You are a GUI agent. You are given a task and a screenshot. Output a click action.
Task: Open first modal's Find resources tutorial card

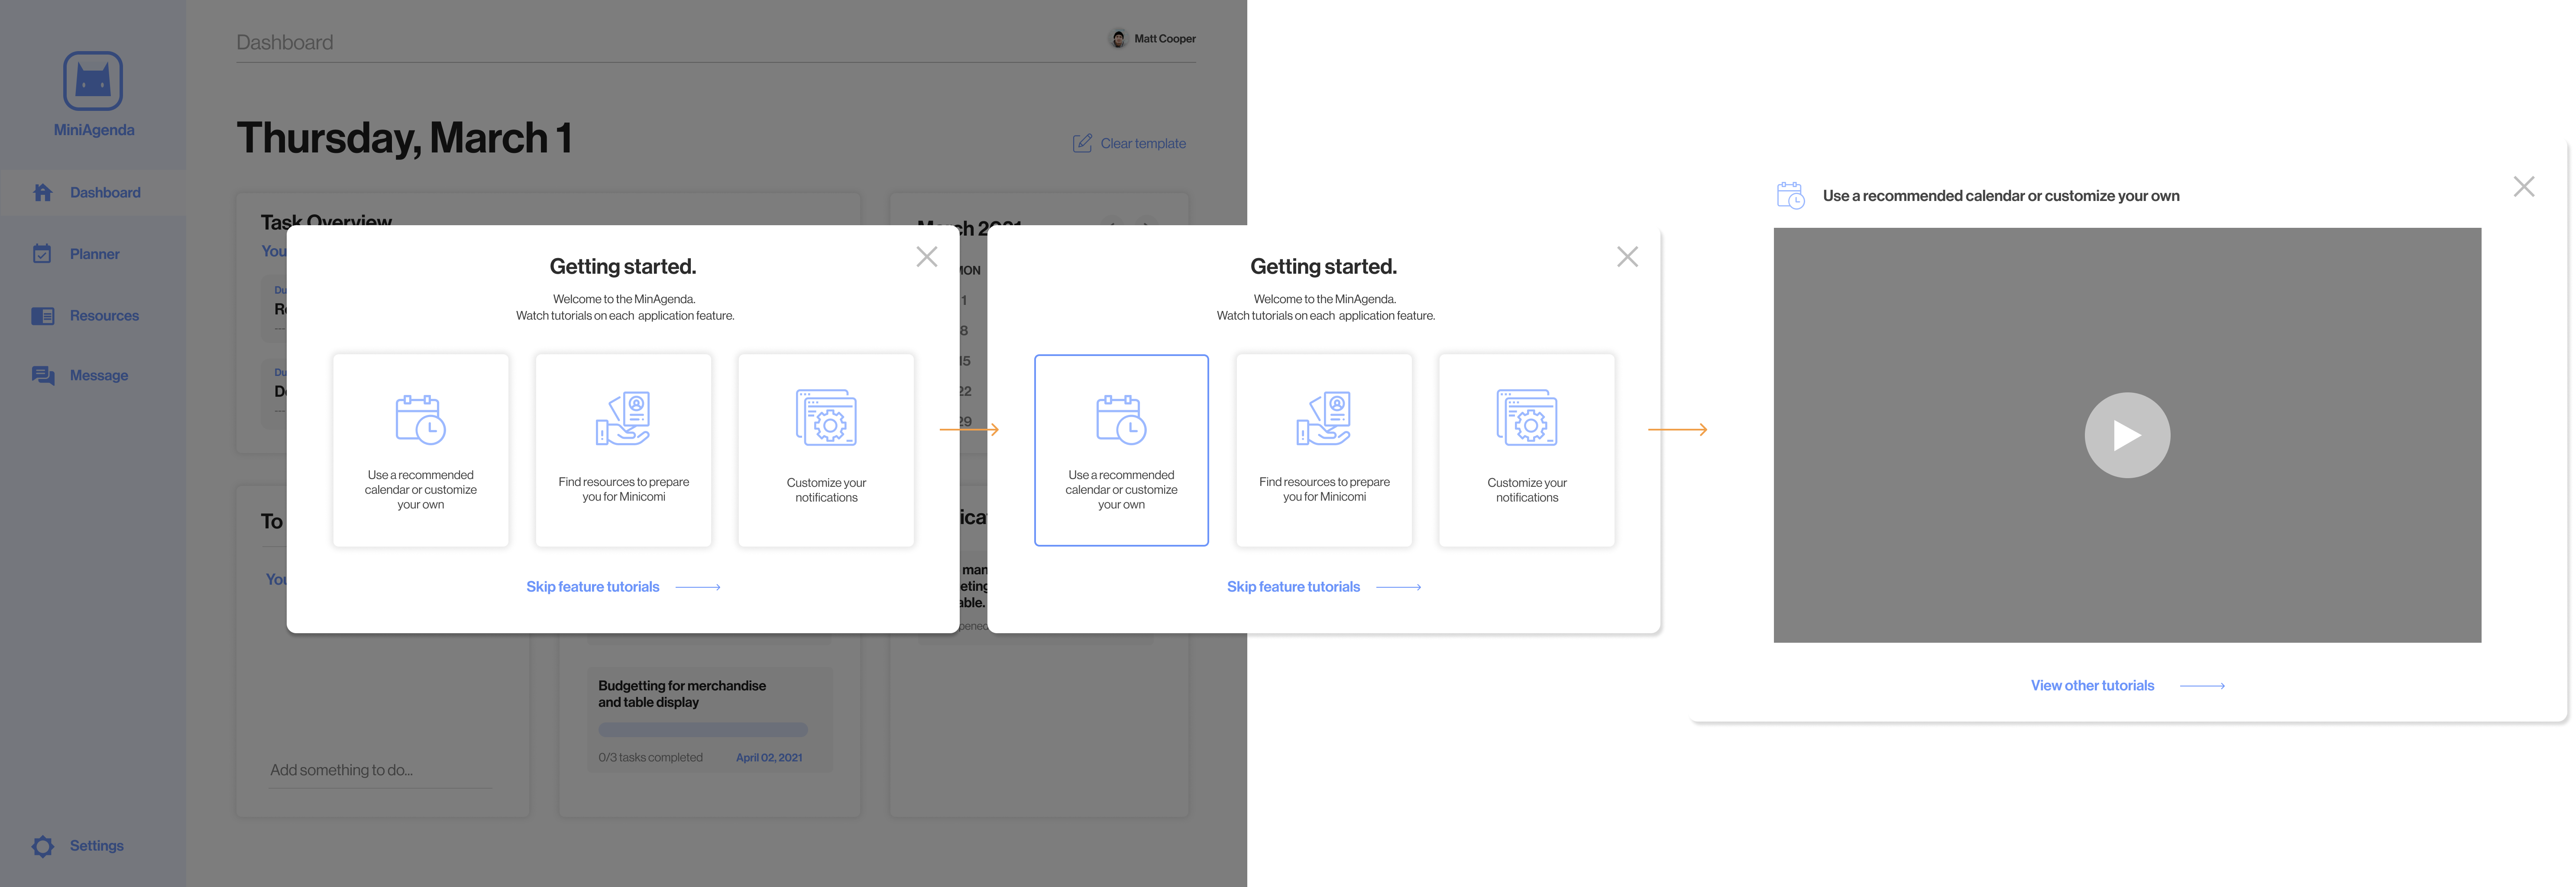coord(623,450)
